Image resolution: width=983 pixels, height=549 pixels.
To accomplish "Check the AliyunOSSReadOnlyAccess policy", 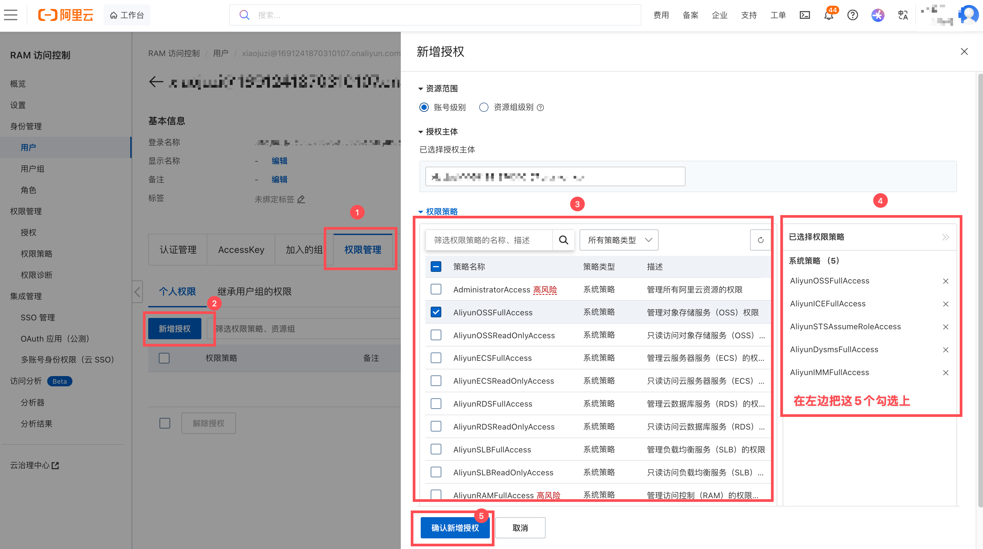I will click(x=436, y=335).
